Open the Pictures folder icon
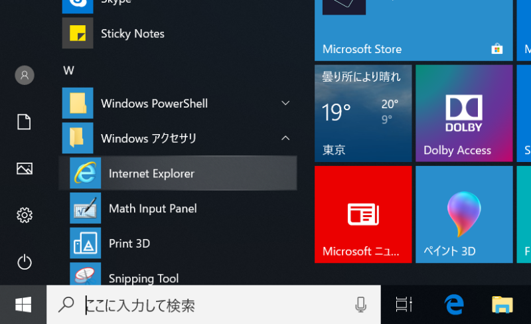 coord(25,169)
